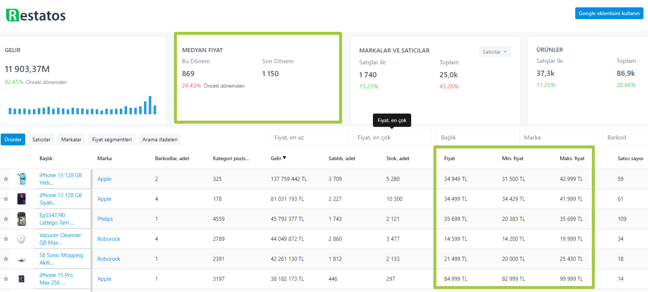Sort by Kategori pozis... column
Viewport: 648px width, 292px height.
coord(231,158)
